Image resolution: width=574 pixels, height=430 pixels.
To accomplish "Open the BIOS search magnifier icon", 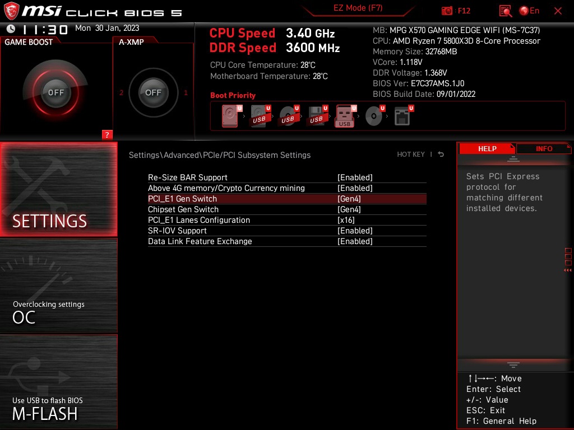I will (x=505, y=11).
